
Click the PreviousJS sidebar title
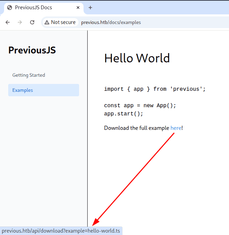click(32, 50)
